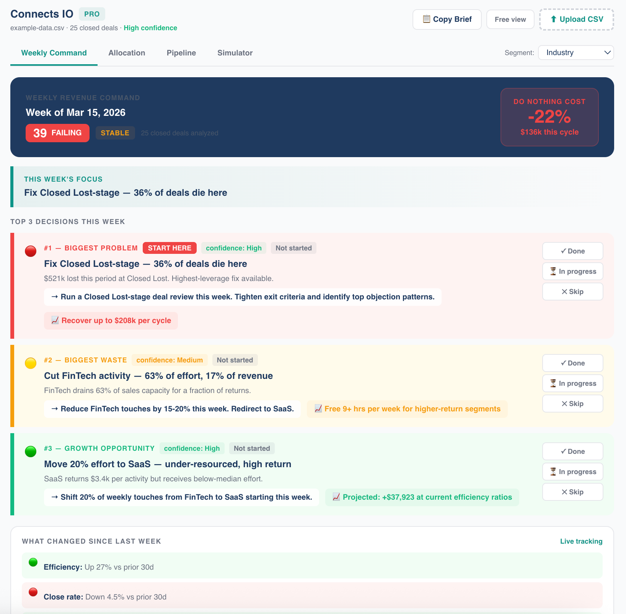Click the 39 FAILING score badge
Viewport: 626px width, 614px height.
click(57, 133)
